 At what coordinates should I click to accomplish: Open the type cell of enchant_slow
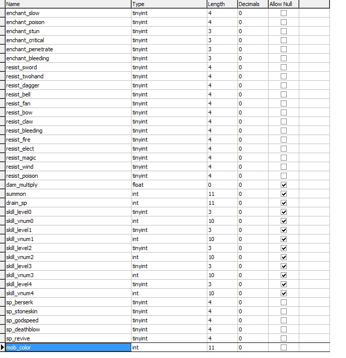[x=169, y=13]
